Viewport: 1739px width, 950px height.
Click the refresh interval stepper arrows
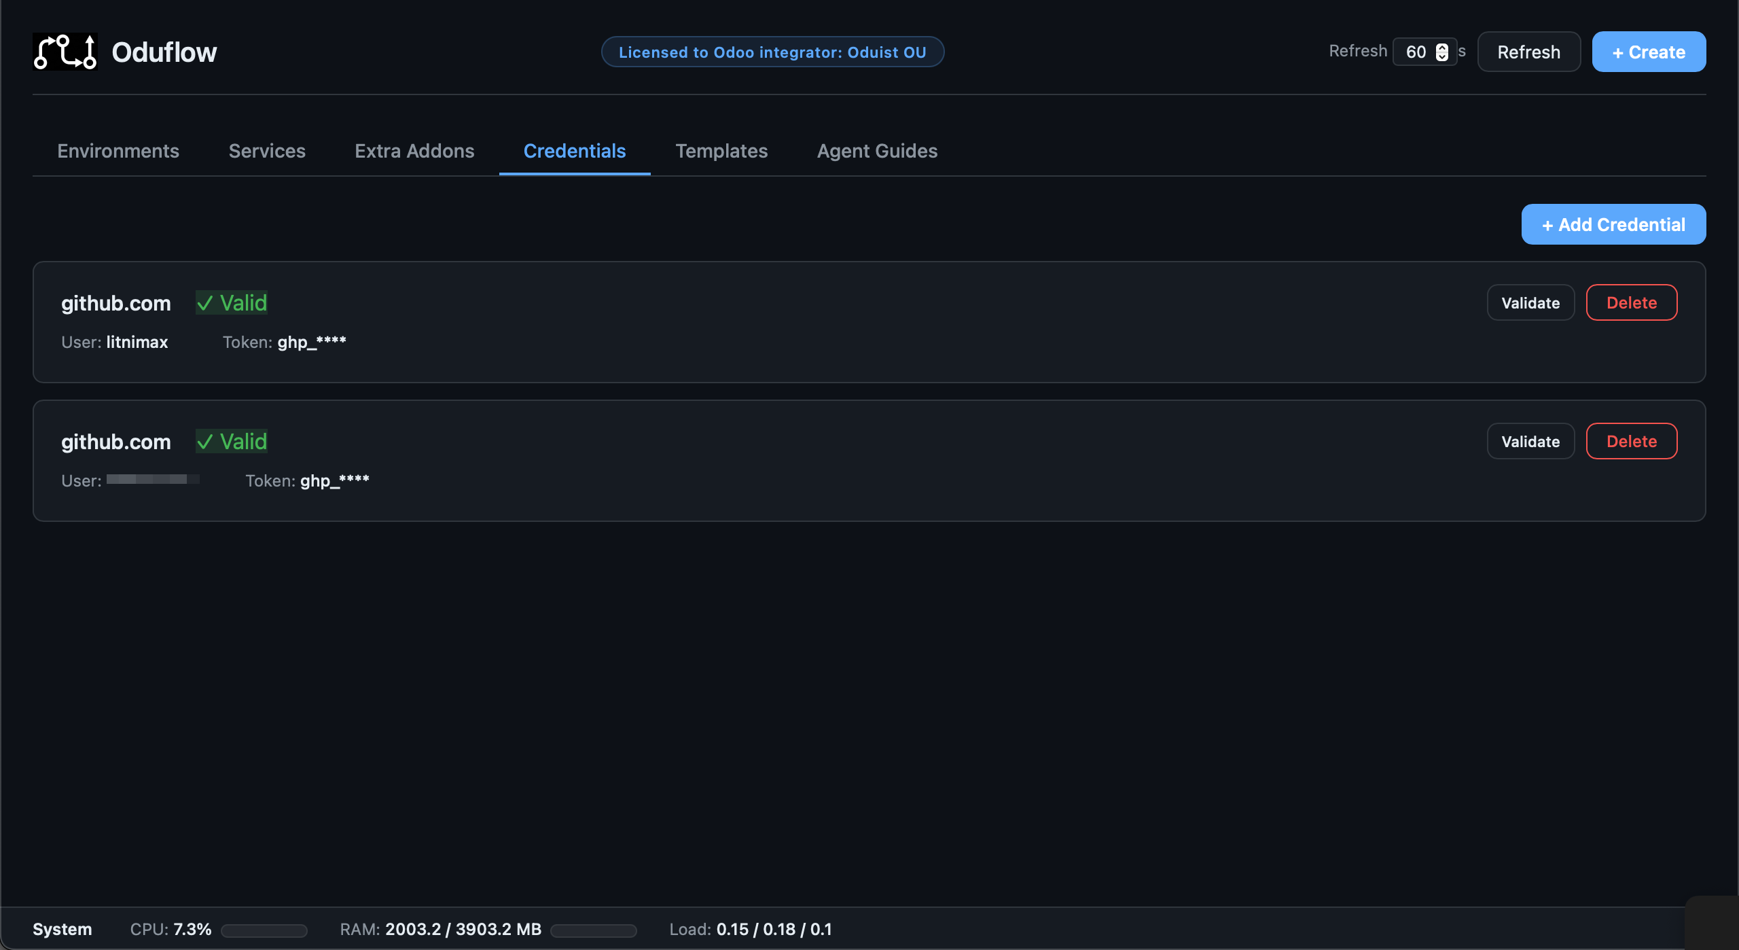click(x=1442, y=52)
